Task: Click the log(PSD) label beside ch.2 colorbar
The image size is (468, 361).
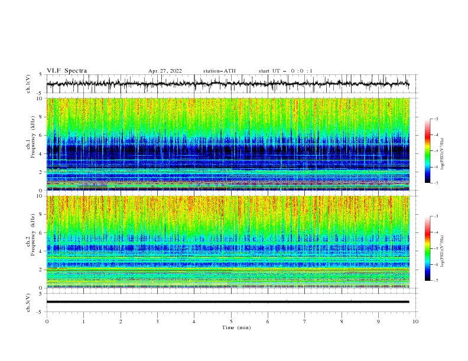Action: pos(443,251)
